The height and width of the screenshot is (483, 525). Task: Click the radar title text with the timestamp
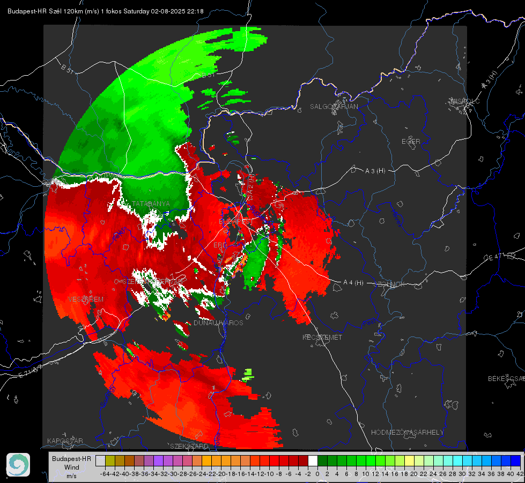coord(106,11)
